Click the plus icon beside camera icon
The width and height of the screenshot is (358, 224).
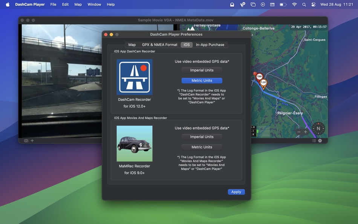(x=32, y=141)
